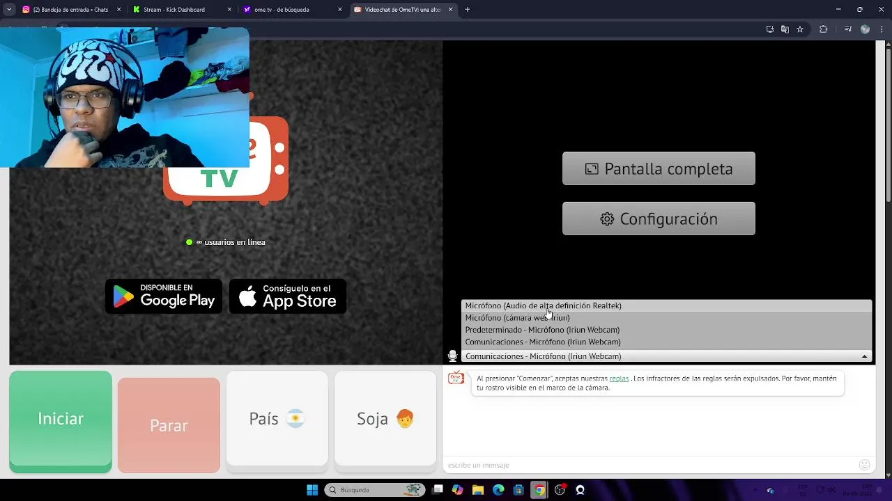Viewport: 892px width, 501px height.
Task: Choose Micrófono (Audio de alta definición Realtek)
Action: 666,305
